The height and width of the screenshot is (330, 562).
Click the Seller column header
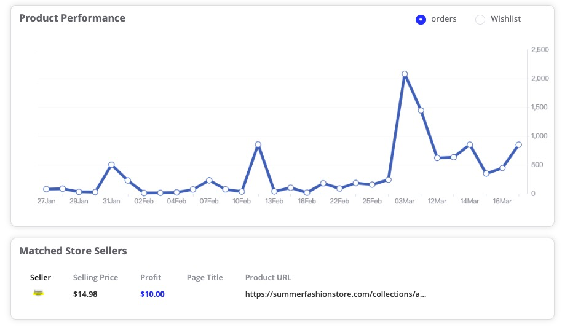41,277
